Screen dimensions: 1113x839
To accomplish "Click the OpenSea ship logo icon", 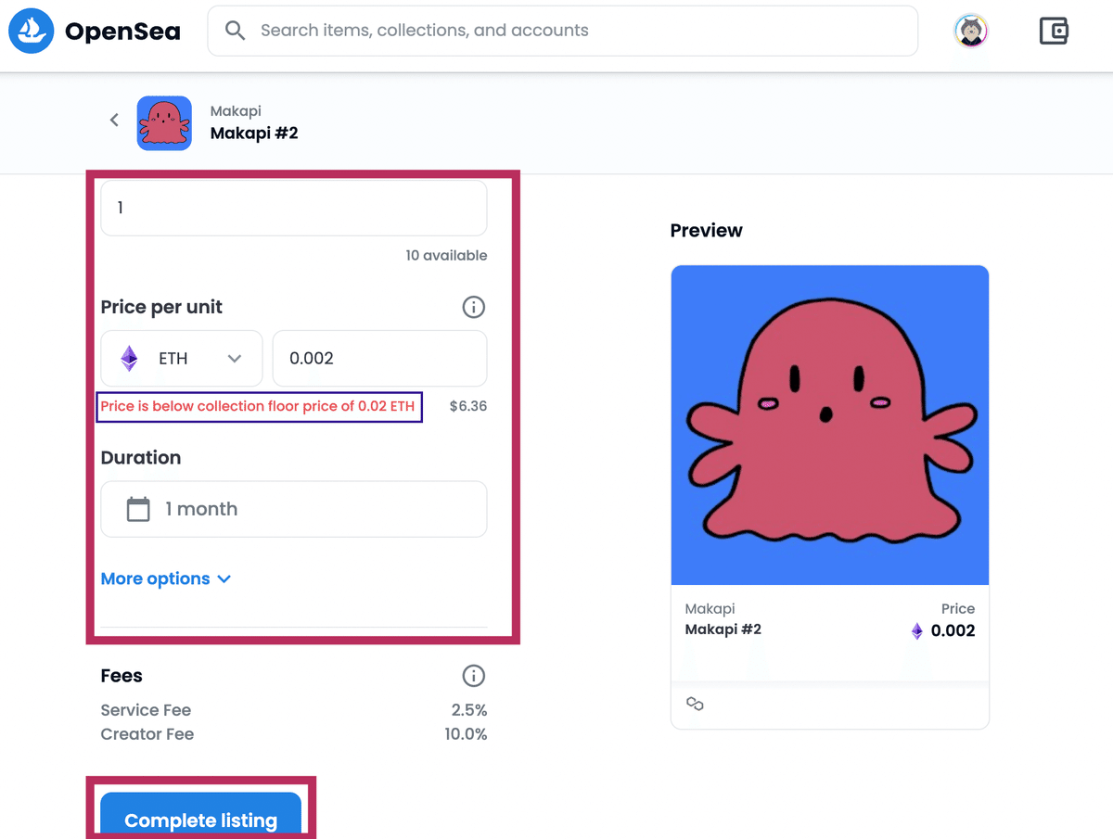I will click(x=32, y=31).
